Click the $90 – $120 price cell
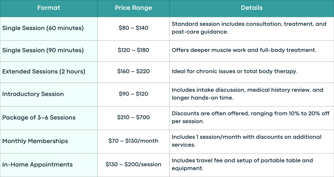 [x=133, y=94]
